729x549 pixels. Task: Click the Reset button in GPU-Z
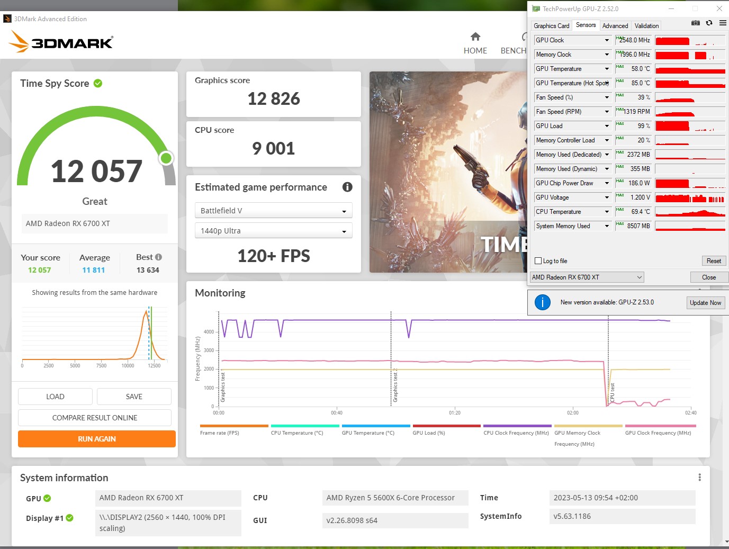(714, 261)
